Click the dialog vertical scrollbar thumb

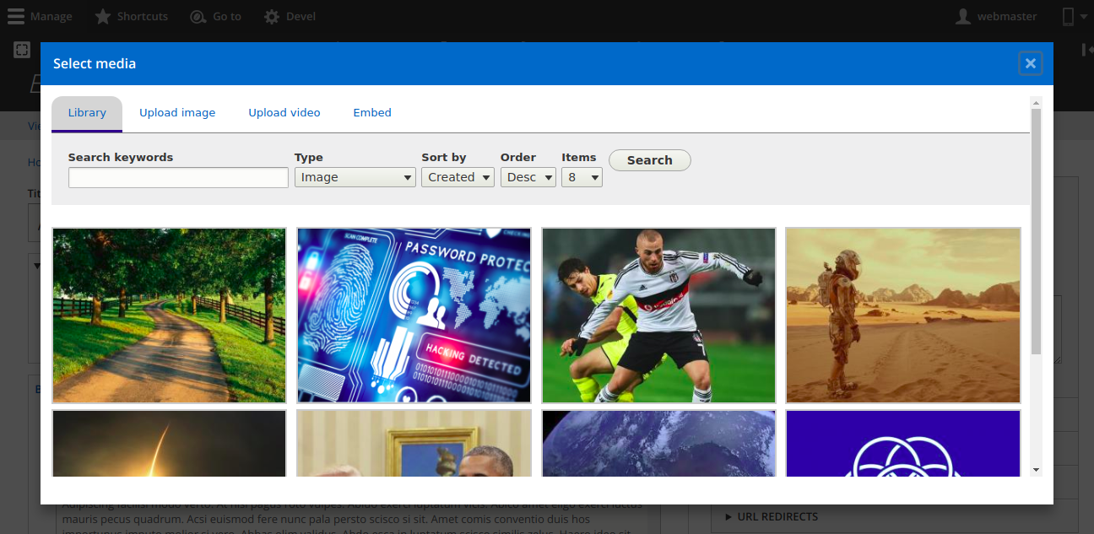click(1036, 231)
